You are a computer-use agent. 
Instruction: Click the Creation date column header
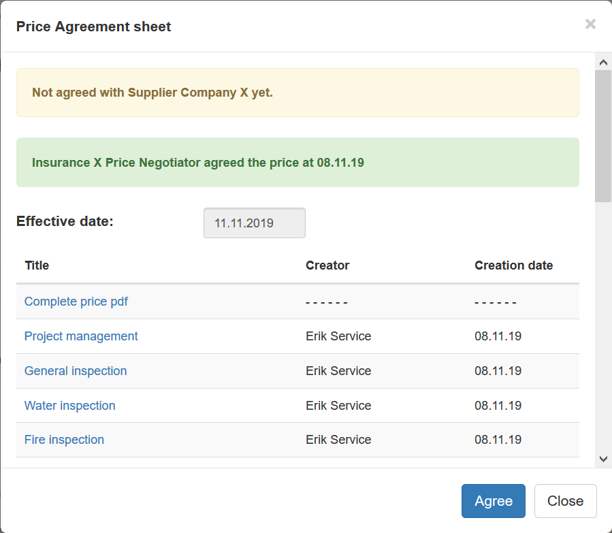pos(513,265)
